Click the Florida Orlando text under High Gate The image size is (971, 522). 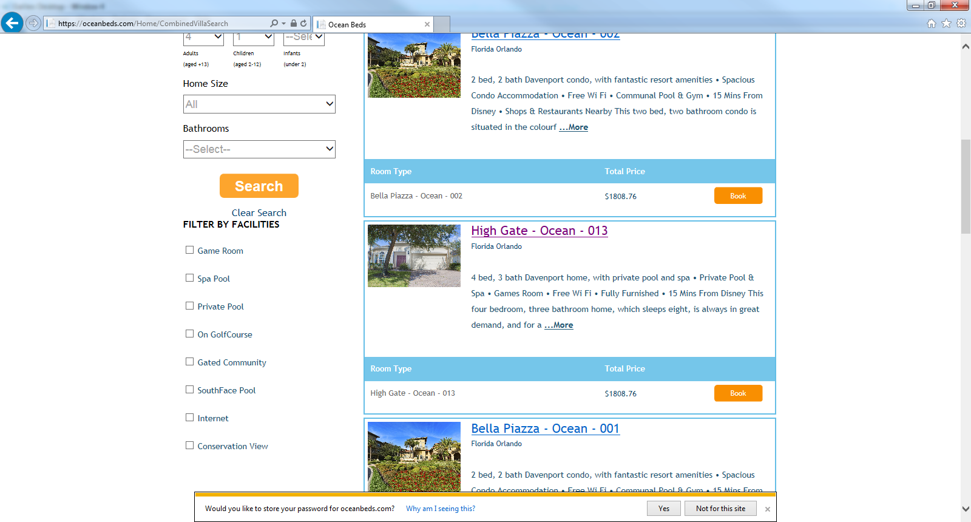pyautogui.click(x=496, y=246)
